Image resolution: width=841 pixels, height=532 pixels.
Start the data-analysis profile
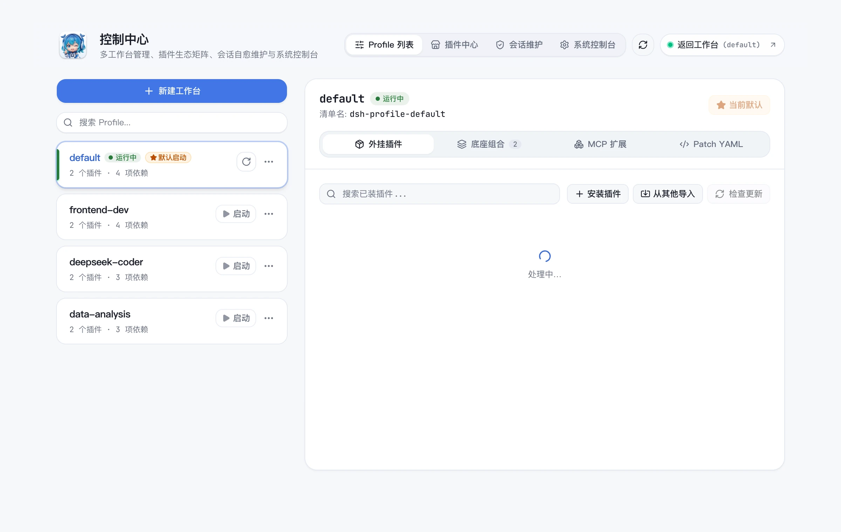[x=236, y=318]
